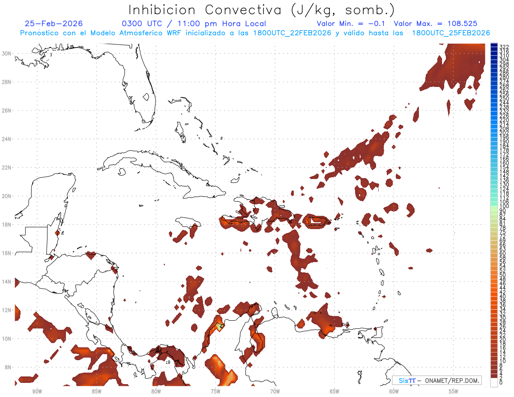Click the 60W longitude label

tap(394, 391)
